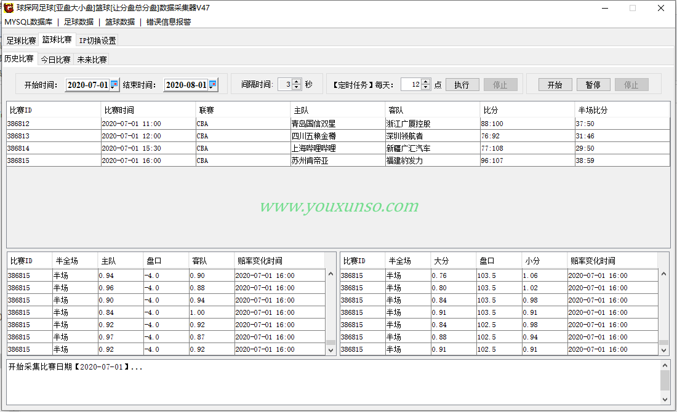
Task: Open the 篮球数据 menu
Action: tap(120, 22)
